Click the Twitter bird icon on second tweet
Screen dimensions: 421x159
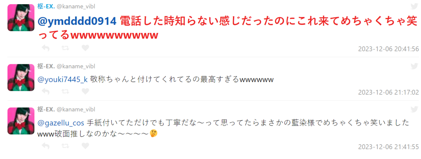click(x=414, y=66)
